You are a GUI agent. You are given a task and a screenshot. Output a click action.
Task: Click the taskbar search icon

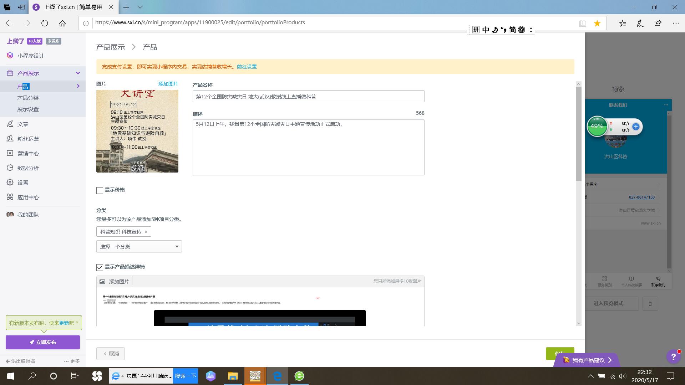pos(32,376)
